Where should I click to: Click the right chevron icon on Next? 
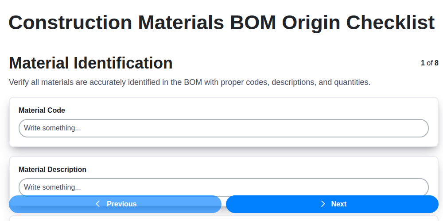323,204
